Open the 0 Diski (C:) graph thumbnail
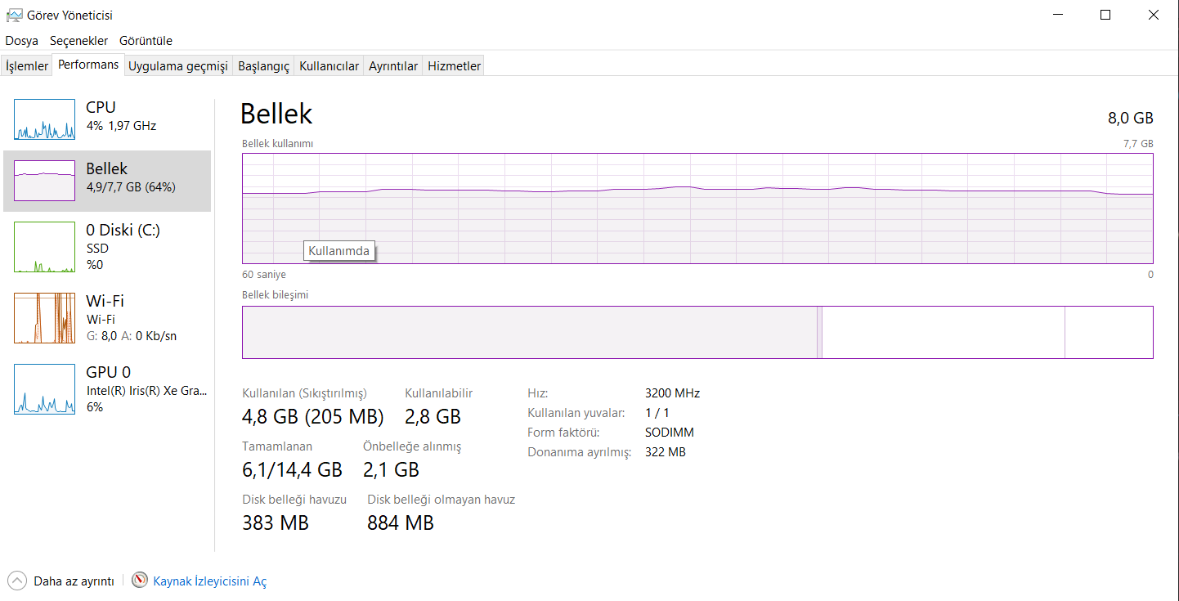 44,248
